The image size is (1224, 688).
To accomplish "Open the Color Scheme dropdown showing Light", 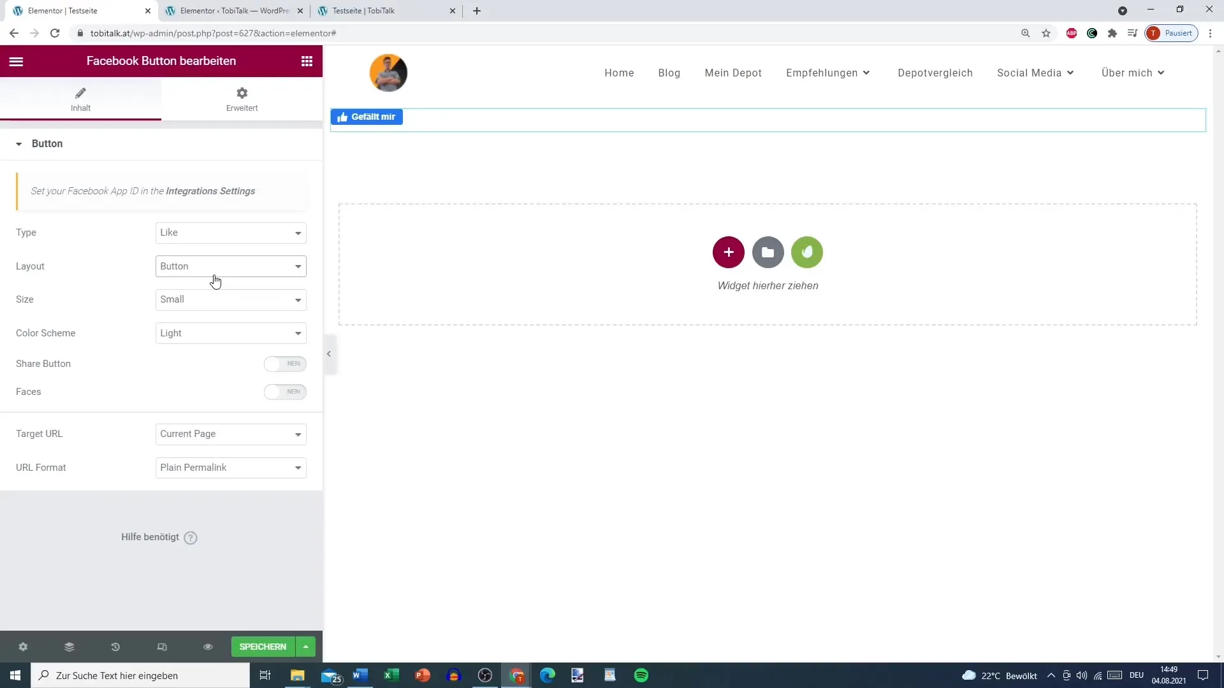I will [231, 333].
